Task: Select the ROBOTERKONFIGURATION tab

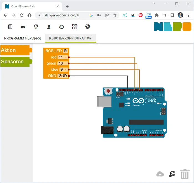Action: (x=70, y=38)
